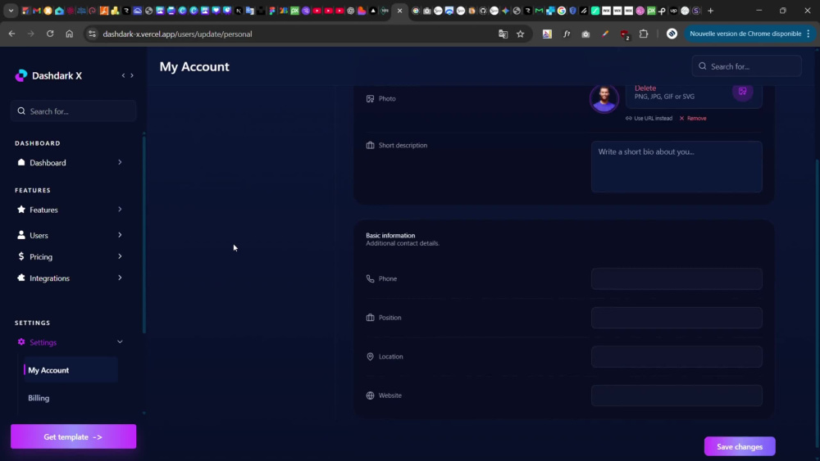Viewport: 820px width, 461px height.
Task: Click the Short description bio textarea
Action: point(676,166)
